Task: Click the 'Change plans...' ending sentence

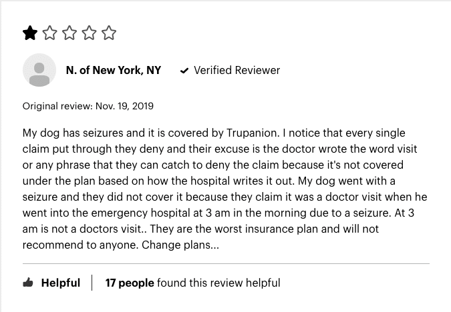Action: pyautogui.click(x=180, y=245)
